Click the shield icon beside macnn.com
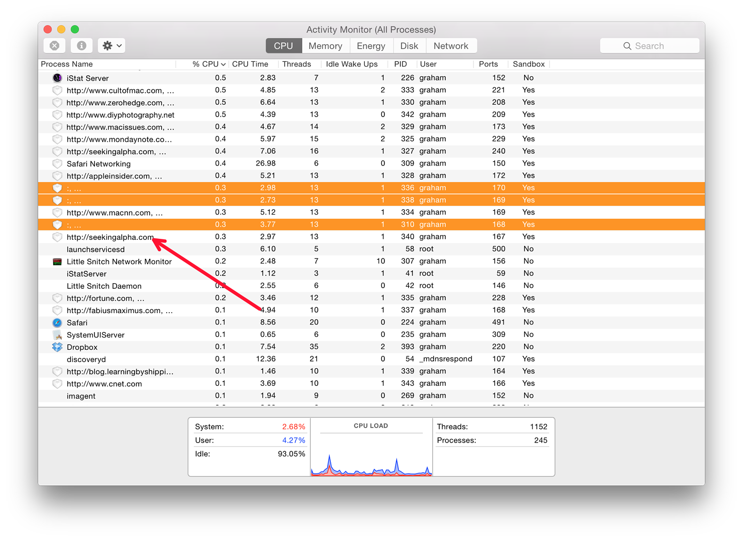Image resolution: width=743 pixels, height=540 pixels. tap(57, 212)
